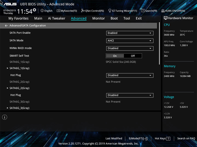
Task: Open the clock settings gear icon
Action: coord(34,10)
